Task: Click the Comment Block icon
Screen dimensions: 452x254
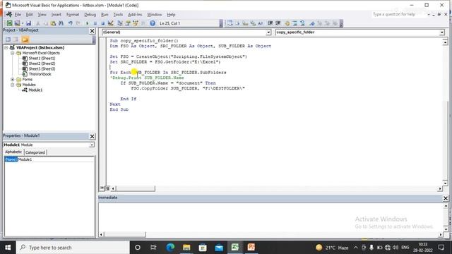Action: pyautogui.click(x=295, y=23)
